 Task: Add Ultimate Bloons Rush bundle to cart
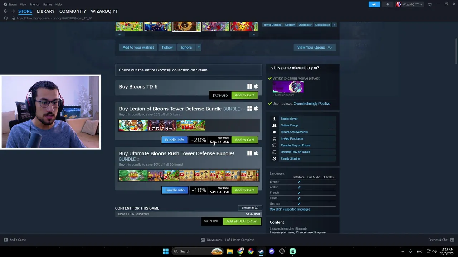tap(244, 190)
